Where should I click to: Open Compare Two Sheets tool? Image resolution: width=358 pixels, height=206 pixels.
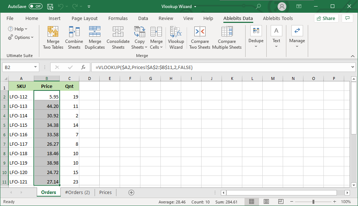200,38
